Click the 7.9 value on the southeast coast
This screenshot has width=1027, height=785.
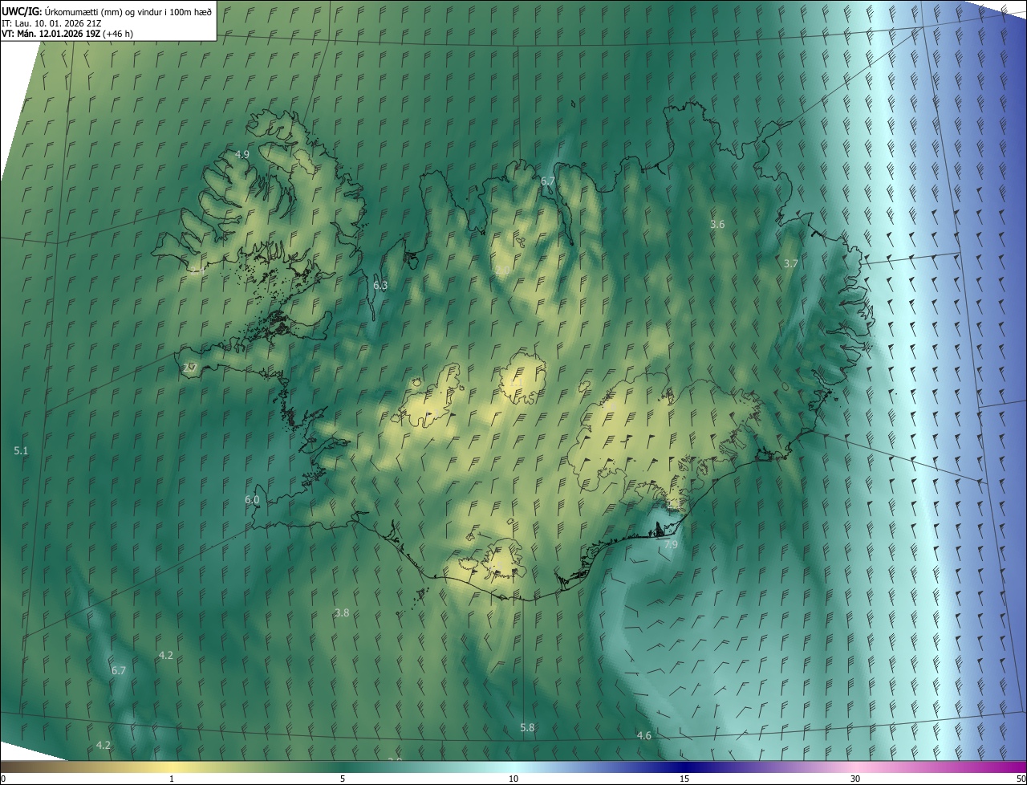[671, 545]
